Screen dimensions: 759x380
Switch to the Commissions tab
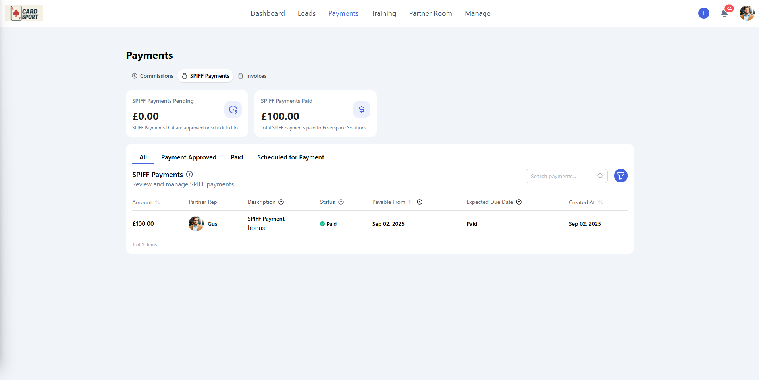(153, 76)
